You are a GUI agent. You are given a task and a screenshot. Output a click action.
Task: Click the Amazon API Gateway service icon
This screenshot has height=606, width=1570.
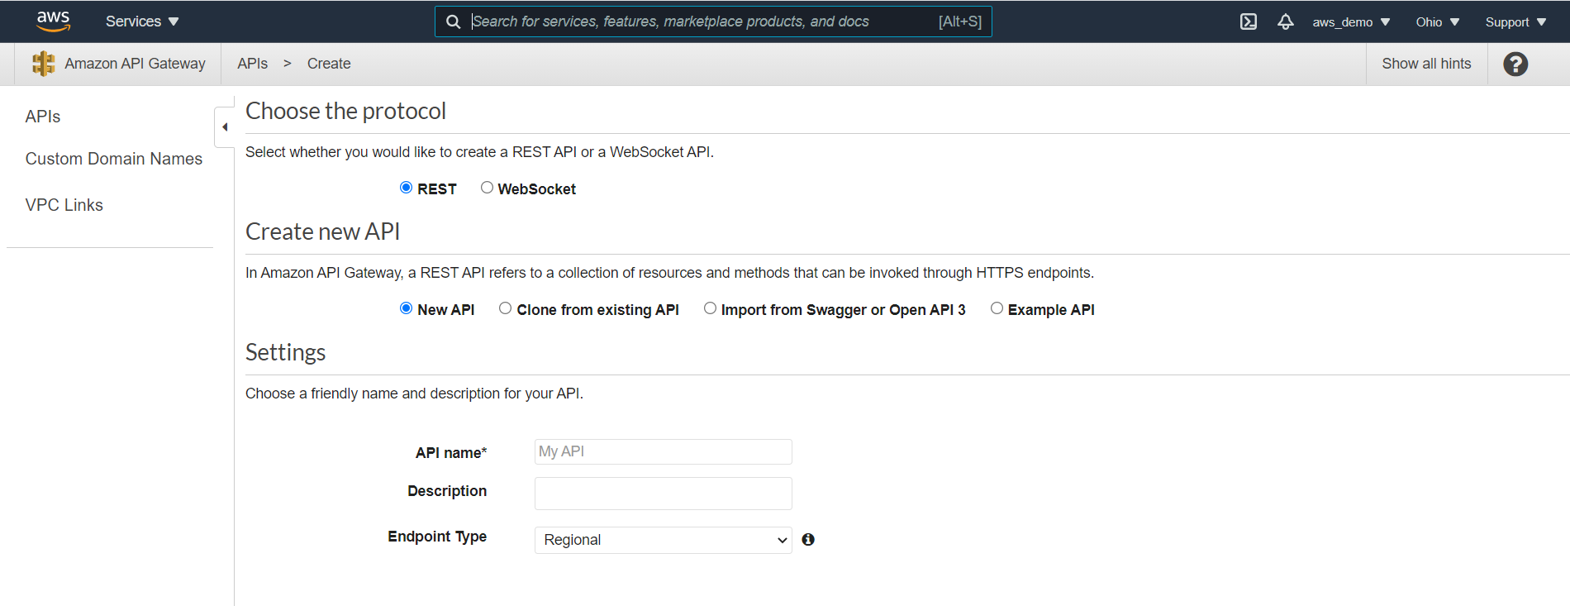click(44, 64)
